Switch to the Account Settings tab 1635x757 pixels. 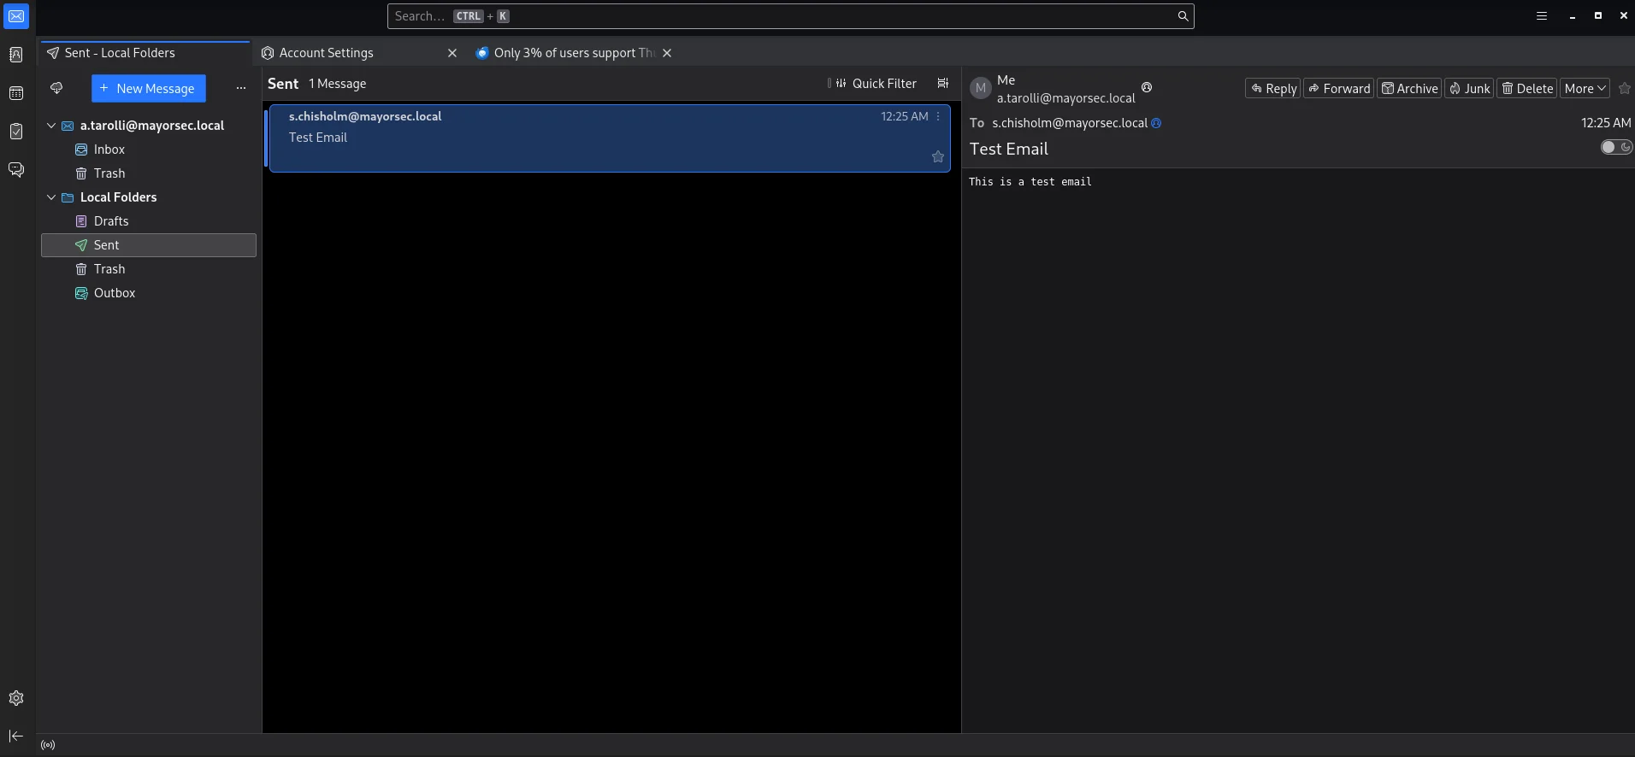pos(327,53)
